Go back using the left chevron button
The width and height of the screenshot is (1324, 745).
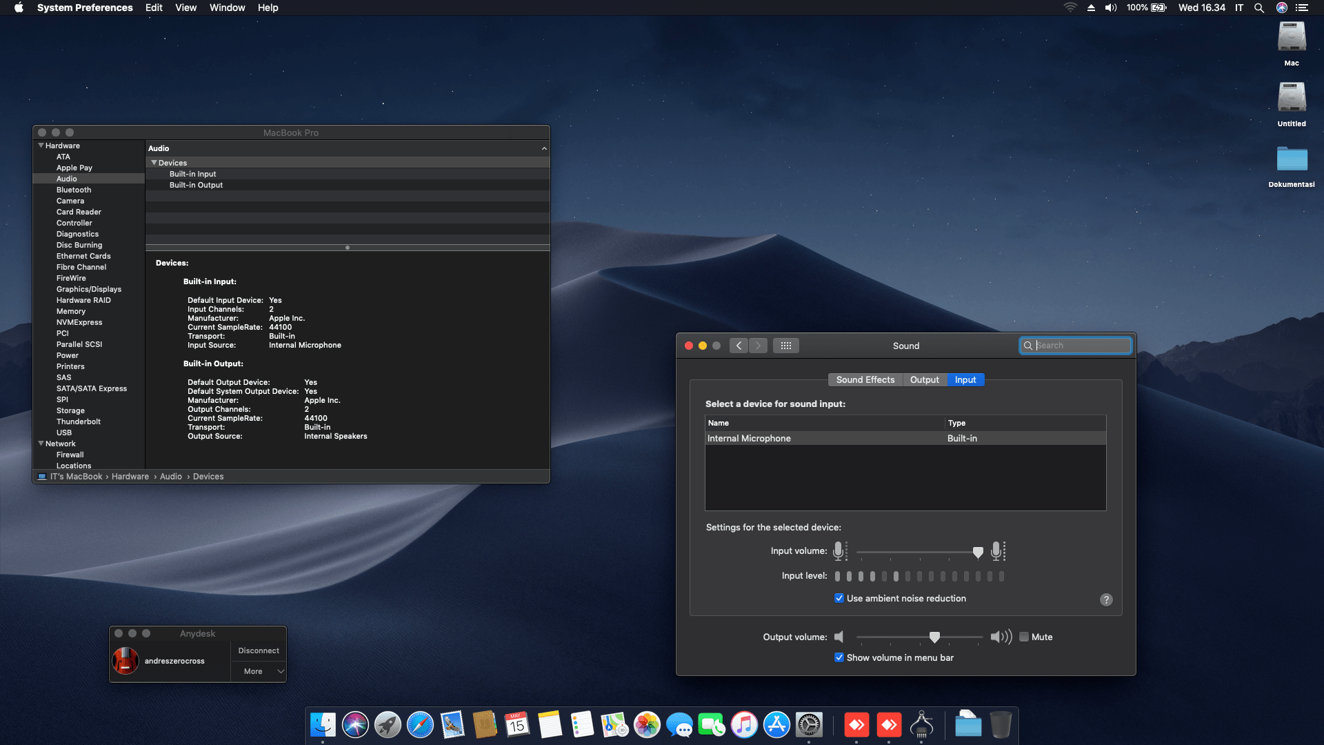739,346
